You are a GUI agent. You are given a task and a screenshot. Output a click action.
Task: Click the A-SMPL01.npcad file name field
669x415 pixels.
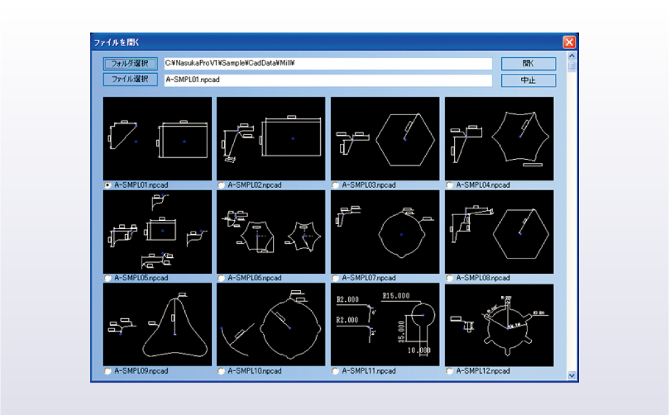pos(328,80)
